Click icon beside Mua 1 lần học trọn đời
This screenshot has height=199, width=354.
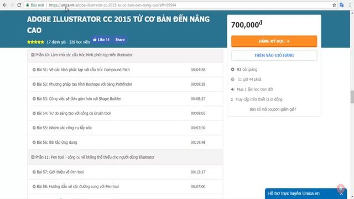point(232,90)
